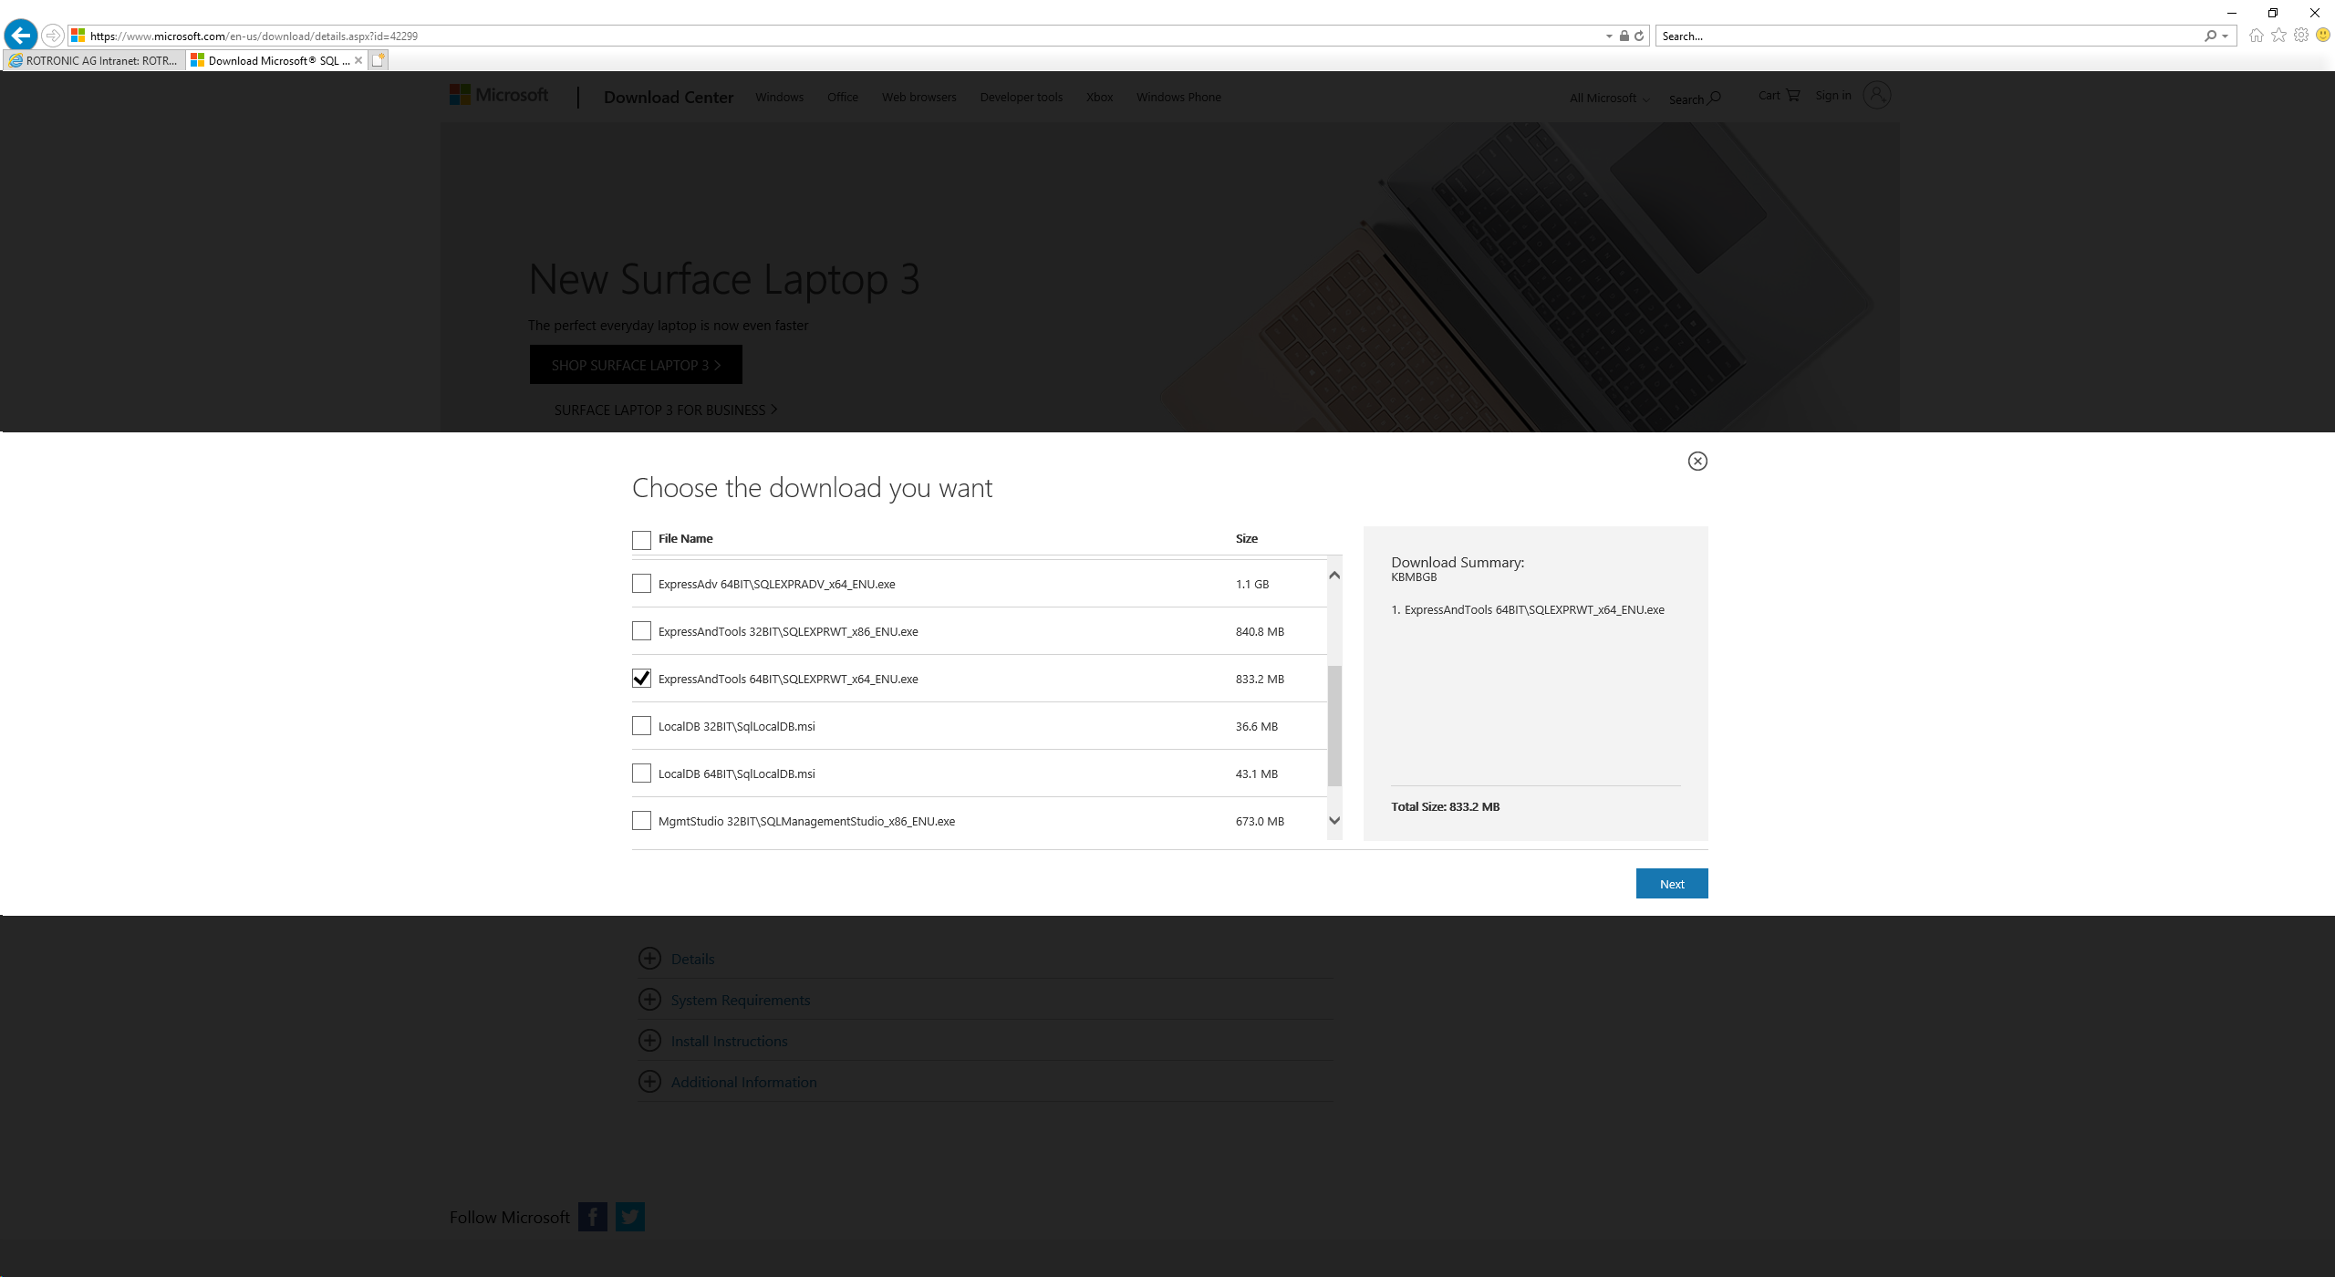The height and width of the screenshot is (1277, 2335).
Task: Click the file list scroll down arrow
Action: 1334,820
